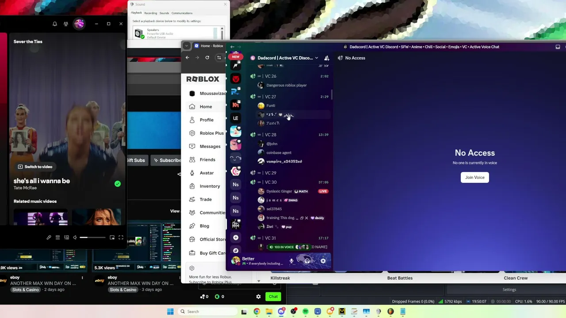566x318 pixels.
Task: Switch to the Recording tab in Sound
Action: 150,13
